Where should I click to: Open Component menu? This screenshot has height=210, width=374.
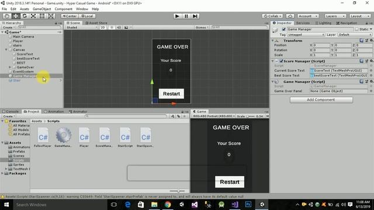64,9
